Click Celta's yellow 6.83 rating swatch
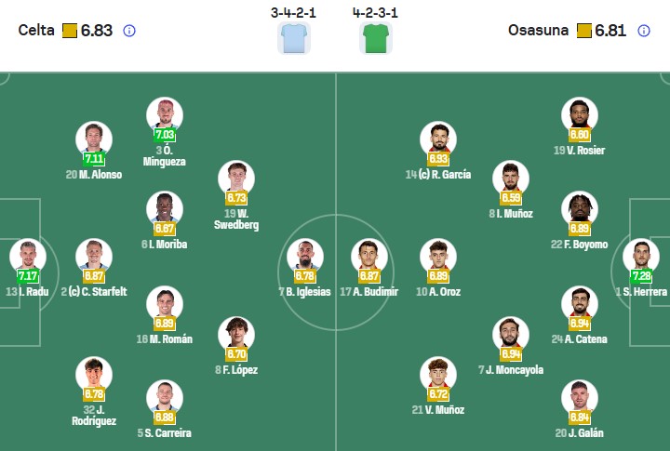The width and height of the screenshot is (670, 451). pyautogui.click(x=70, y=31)
